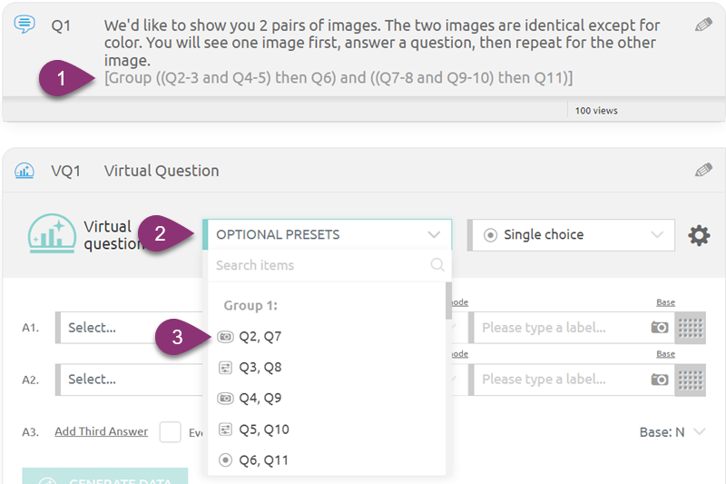
Task: Click the pencil edit icon for VQ1
Action: tap(702, 170)
